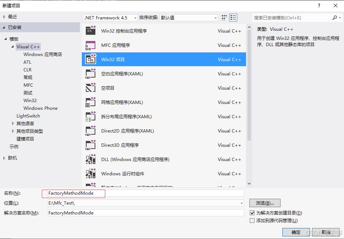Click the Win32 项目 template icon
The height and width of the screenshot is (239, 344).
(91, 59)
